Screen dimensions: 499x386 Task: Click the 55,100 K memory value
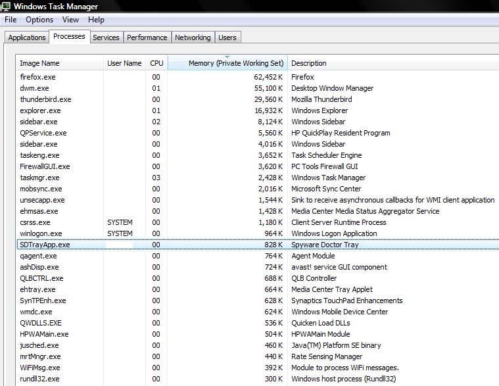[268, 88]
